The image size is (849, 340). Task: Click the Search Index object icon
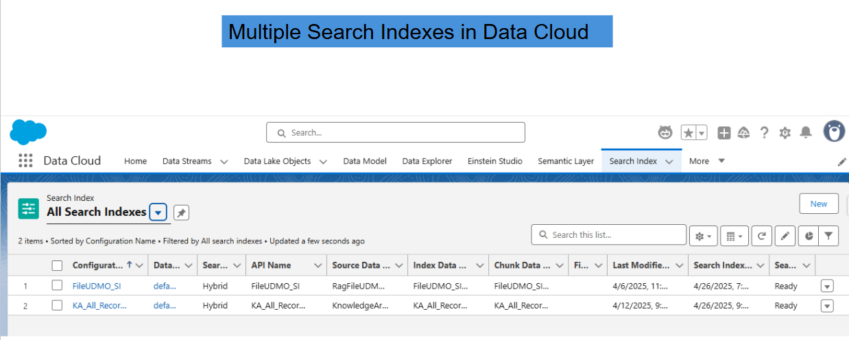tap(29, 208)
